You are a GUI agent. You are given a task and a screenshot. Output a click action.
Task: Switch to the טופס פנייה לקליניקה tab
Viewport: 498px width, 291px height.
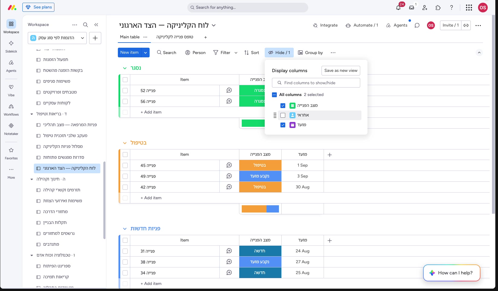(x=175, y=37)
